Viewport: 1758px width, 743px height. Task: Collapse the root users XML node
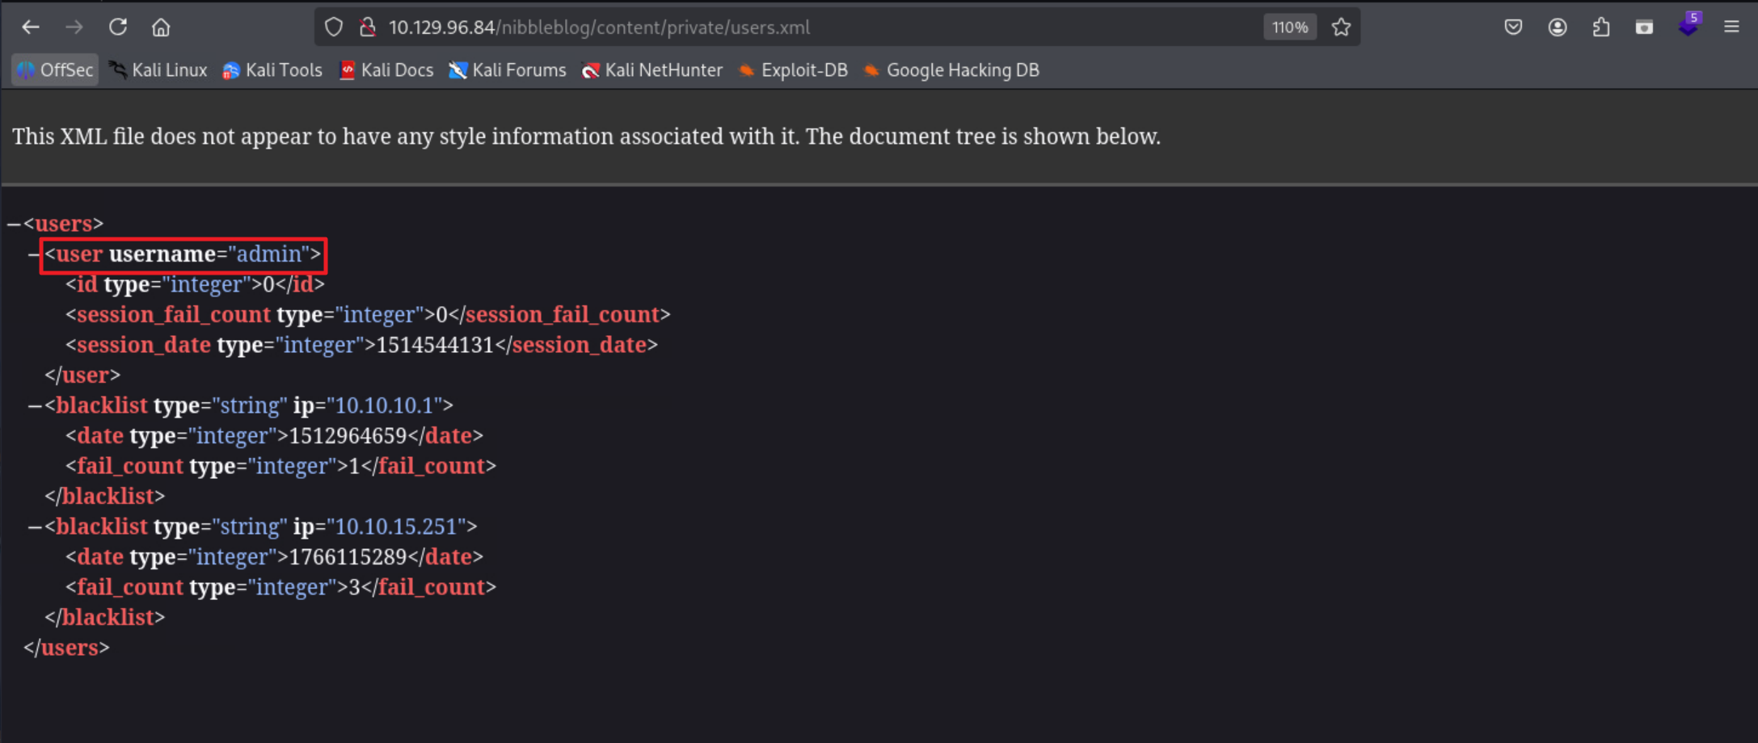[x=14, y=224]
